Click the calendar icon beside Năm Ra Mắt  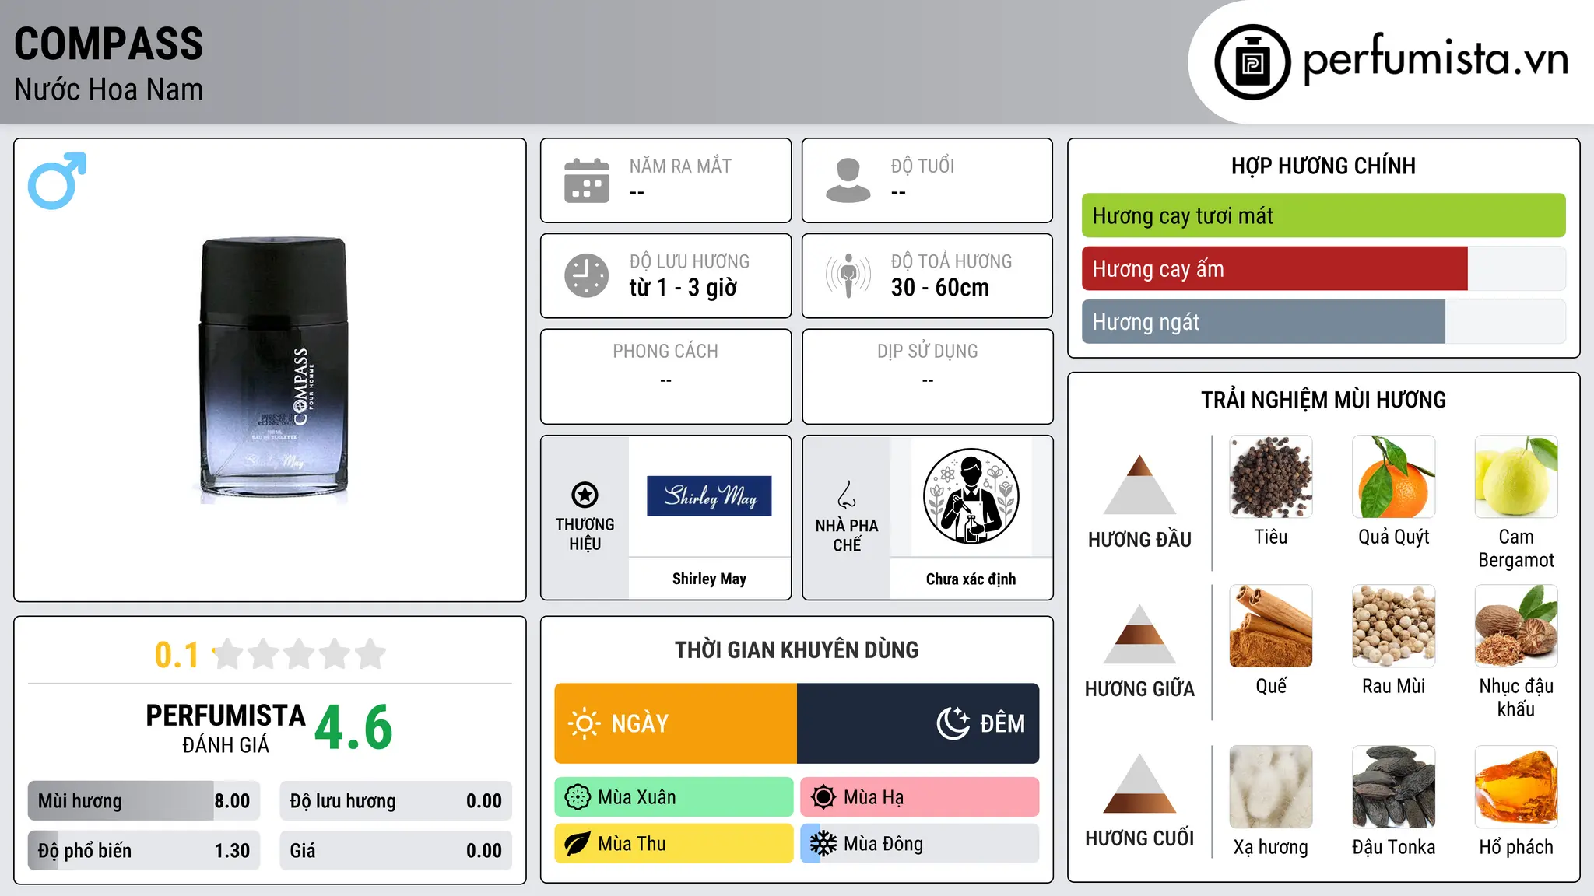pos(587,180)
